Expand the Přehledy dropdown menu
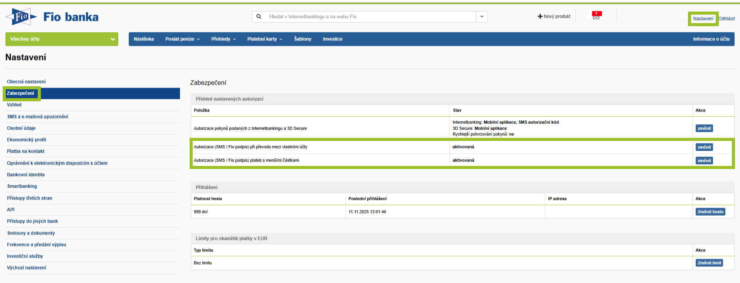Screen dimensions: 740x283 223,39
